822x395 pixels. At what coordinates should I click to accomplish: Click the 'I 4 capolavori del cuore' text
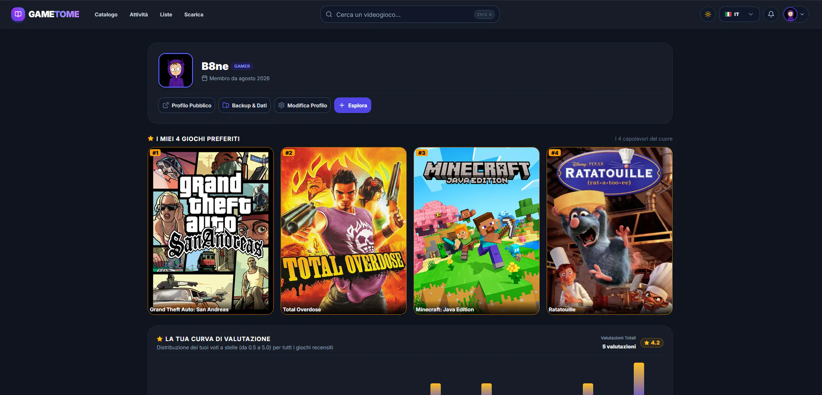click(644, 139)
